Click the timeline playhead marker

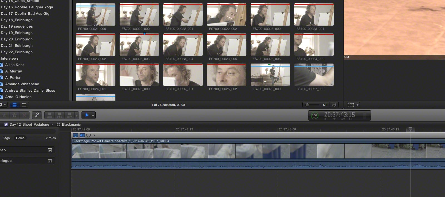pyautogui.click(x=410, y=129)
